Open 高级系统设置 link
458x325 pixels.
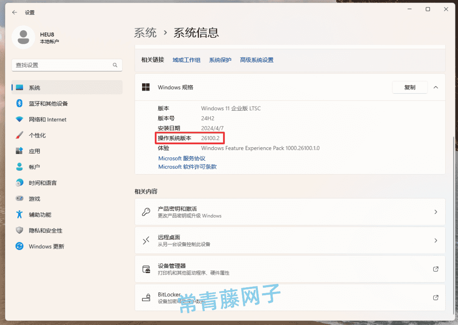click(x=257, y=60)
